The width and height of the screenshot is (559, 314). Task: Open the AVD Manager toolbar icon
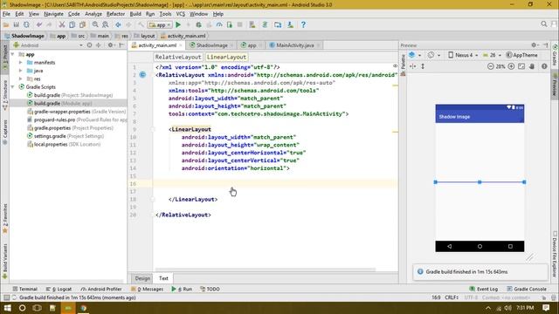tap(252, 25)
